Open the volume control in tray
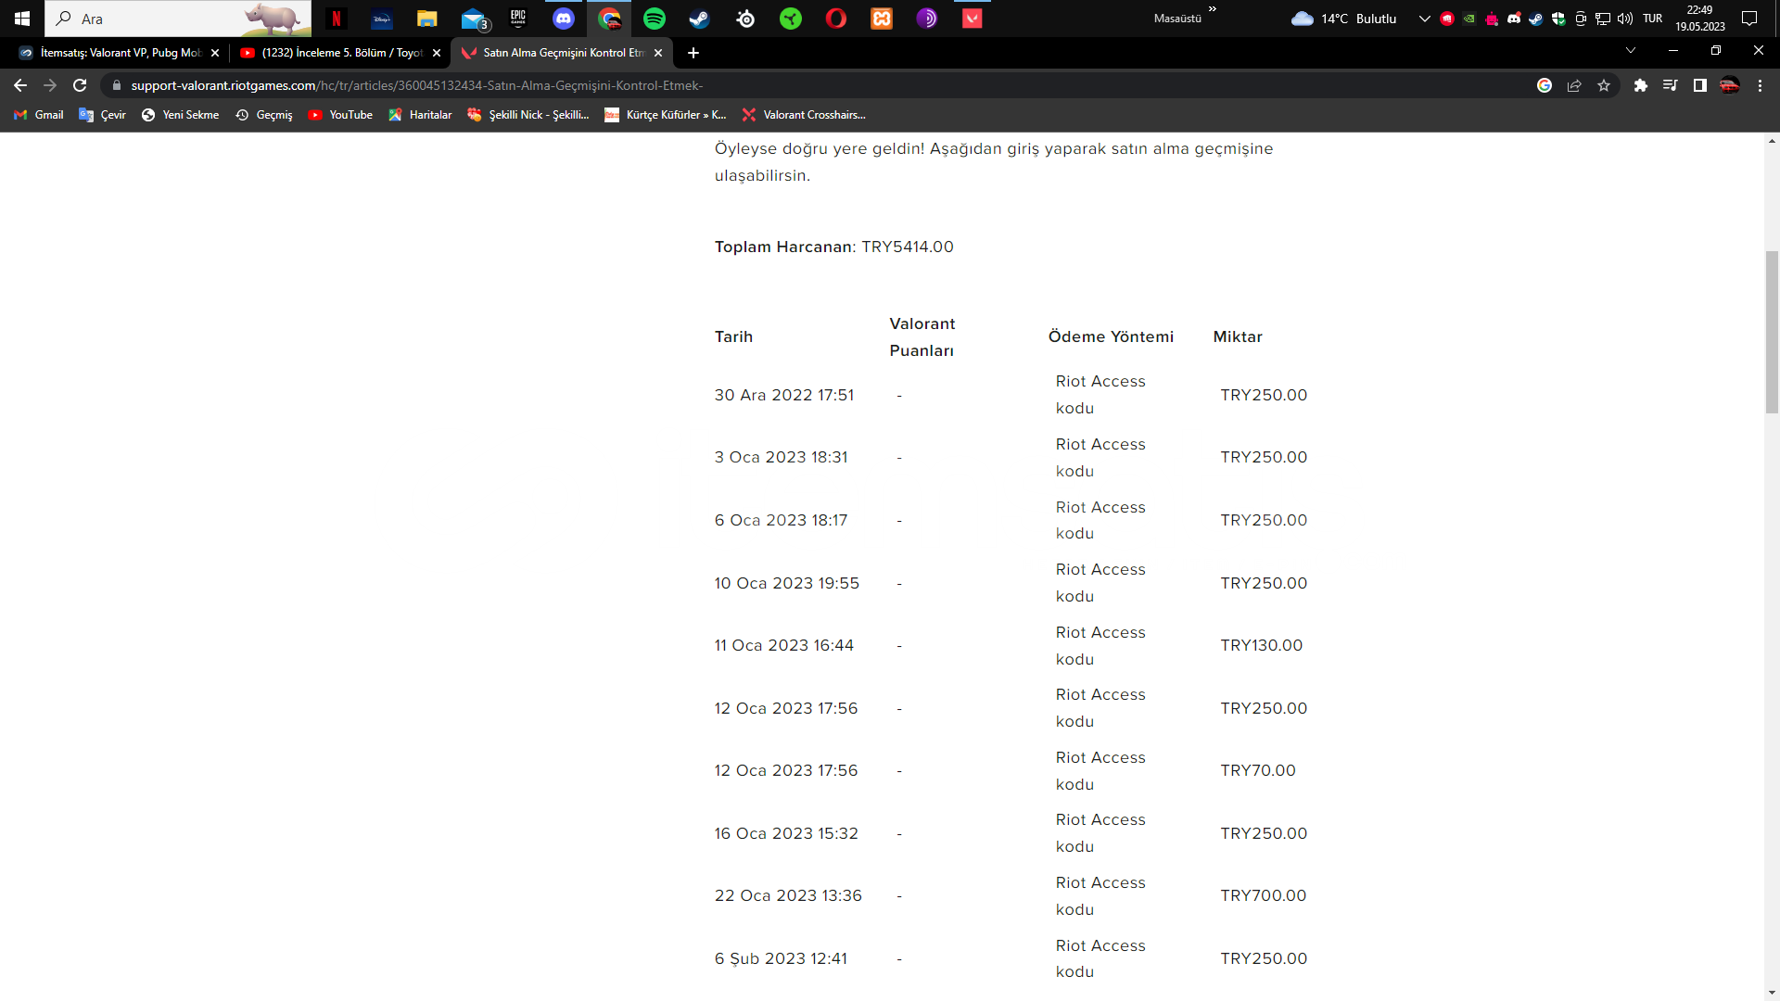1780x1001 pixels. click(x=1625, y=19)
